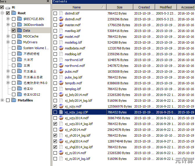Click the pubs.mdf database file icon
The image size is (195, 166).
61,72
